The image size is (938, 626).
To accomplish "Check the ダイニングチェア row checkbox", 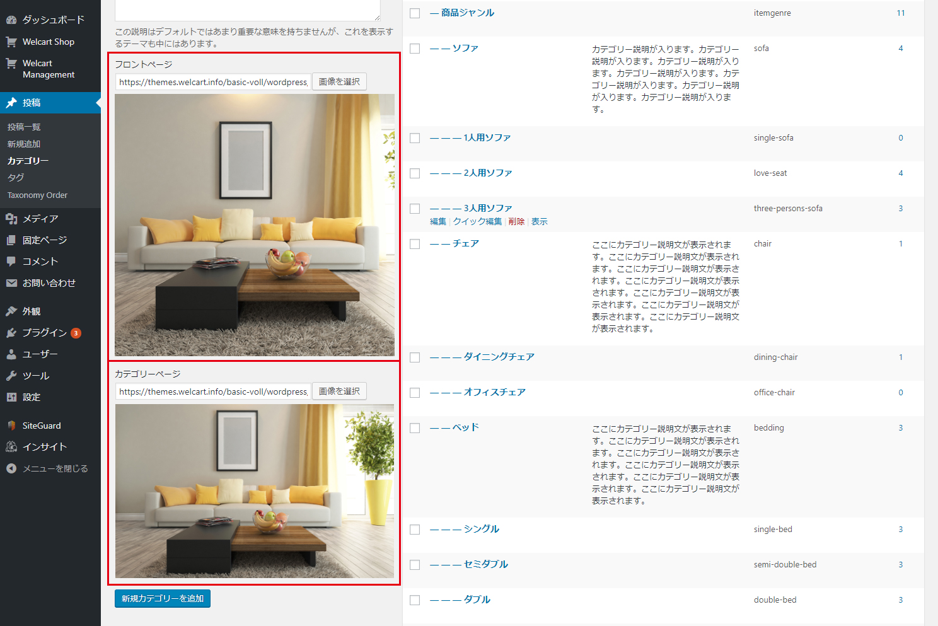I will click(x=415, y=357).
